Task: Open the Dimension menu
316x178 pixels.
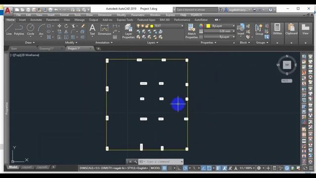Action: (x=105, y=15)
